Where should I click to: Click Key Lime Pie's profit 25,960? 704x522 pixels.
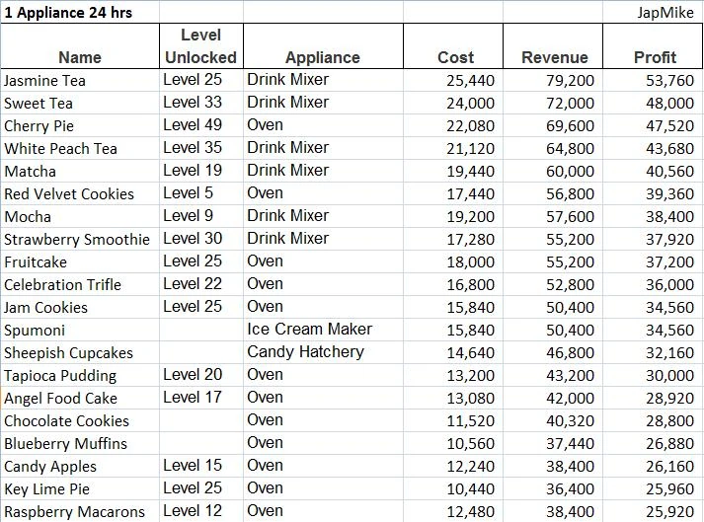point(653,488)
